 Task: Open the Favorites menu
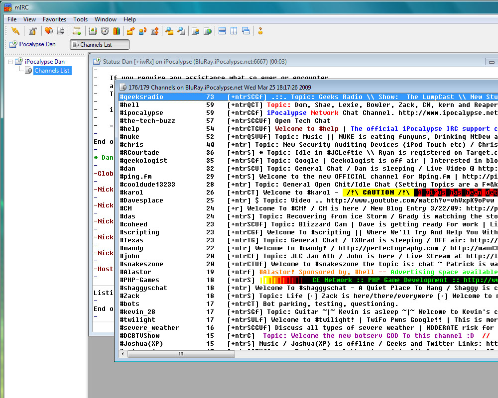[x=55, y=19]
